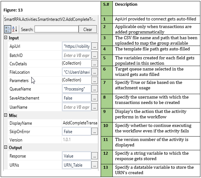
Task: Open ellipsis editor for BatchID
Action: click(x=94, y=55)
